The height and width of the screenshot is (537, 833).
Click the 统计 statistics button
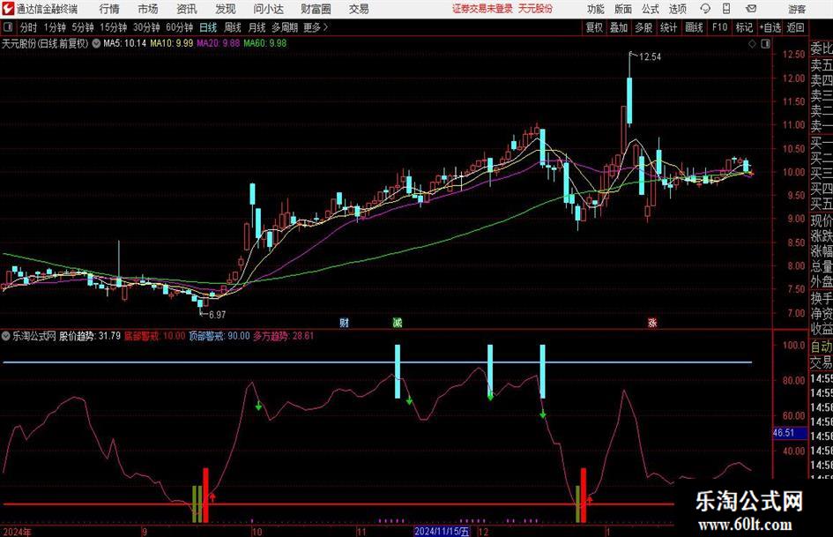[668, 27]
